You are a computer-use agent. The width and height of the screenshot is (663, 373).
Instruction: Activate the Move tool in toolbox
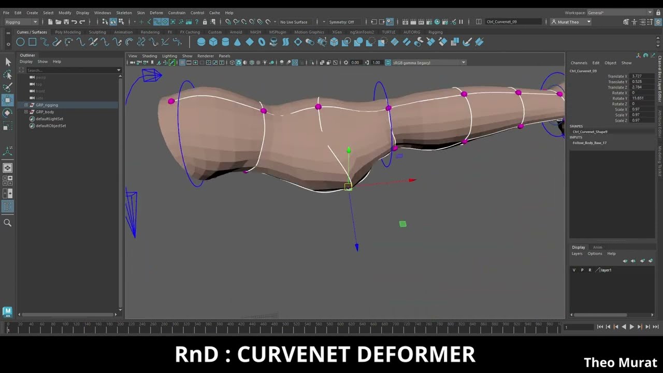coord(8,100)
